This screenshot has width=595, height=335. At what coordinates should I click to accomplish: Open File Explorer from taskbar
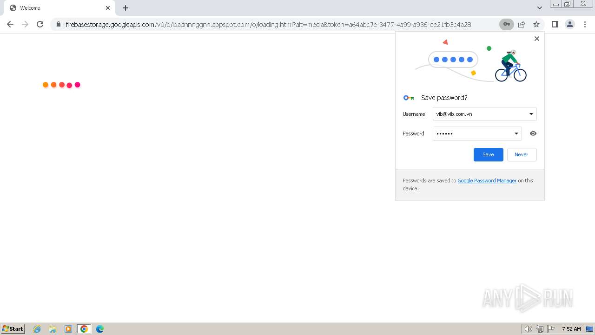click(53, 329)
